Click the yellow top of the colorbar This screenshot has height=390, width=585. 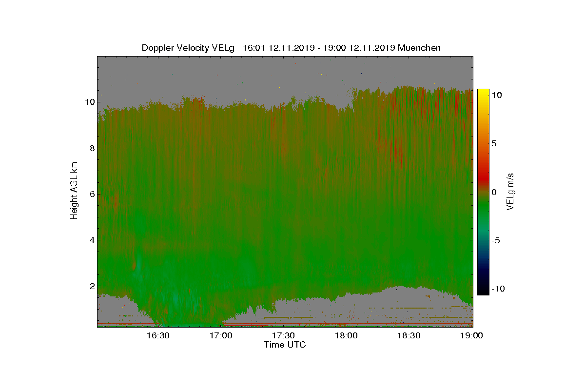pos(483,94)
